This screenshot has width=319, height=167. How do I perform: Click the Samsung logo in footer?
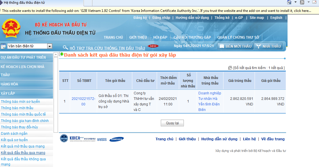117,139
